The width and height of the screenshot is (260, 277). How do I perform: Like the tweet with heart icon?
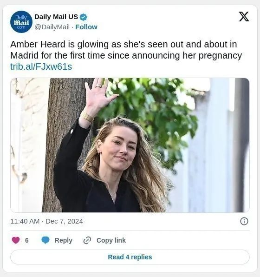coord(16,240)
